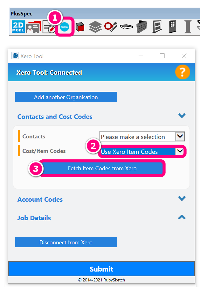Select the red cube tool icon
The height and width of the screenshot is (287, 200).
(x=80, y=27)
